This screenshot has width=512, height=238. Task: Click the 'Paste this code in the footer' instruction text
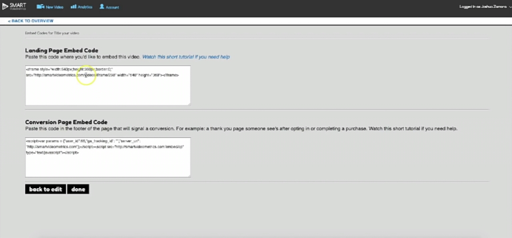coord(241,129)
